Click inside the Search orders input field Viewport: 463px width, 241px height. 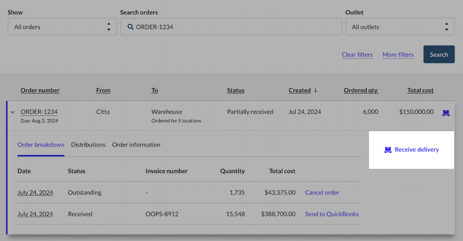[235, 27]
